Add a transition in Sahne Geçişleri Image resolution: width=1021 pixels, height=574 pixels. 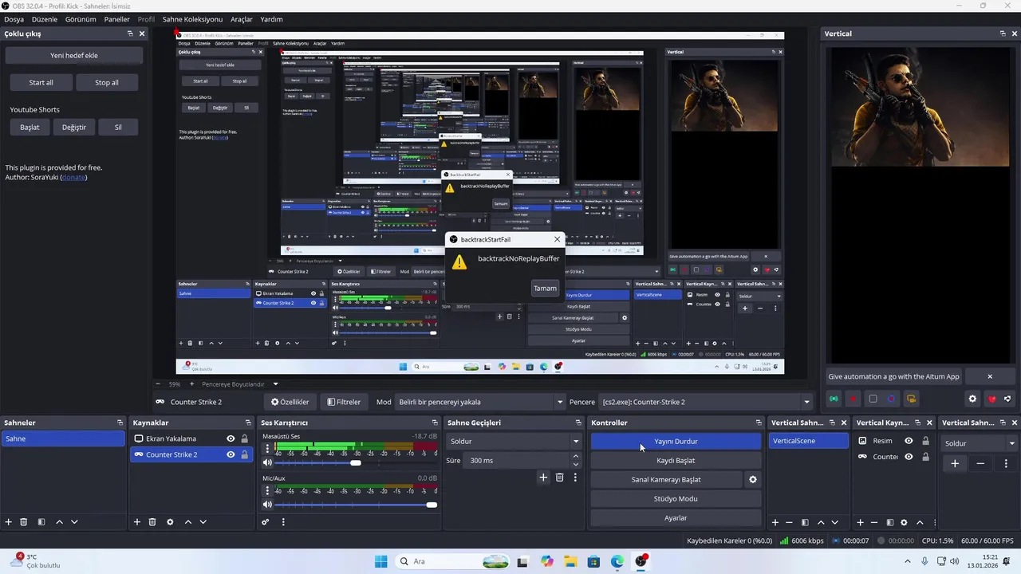click(x=543, y=478)
